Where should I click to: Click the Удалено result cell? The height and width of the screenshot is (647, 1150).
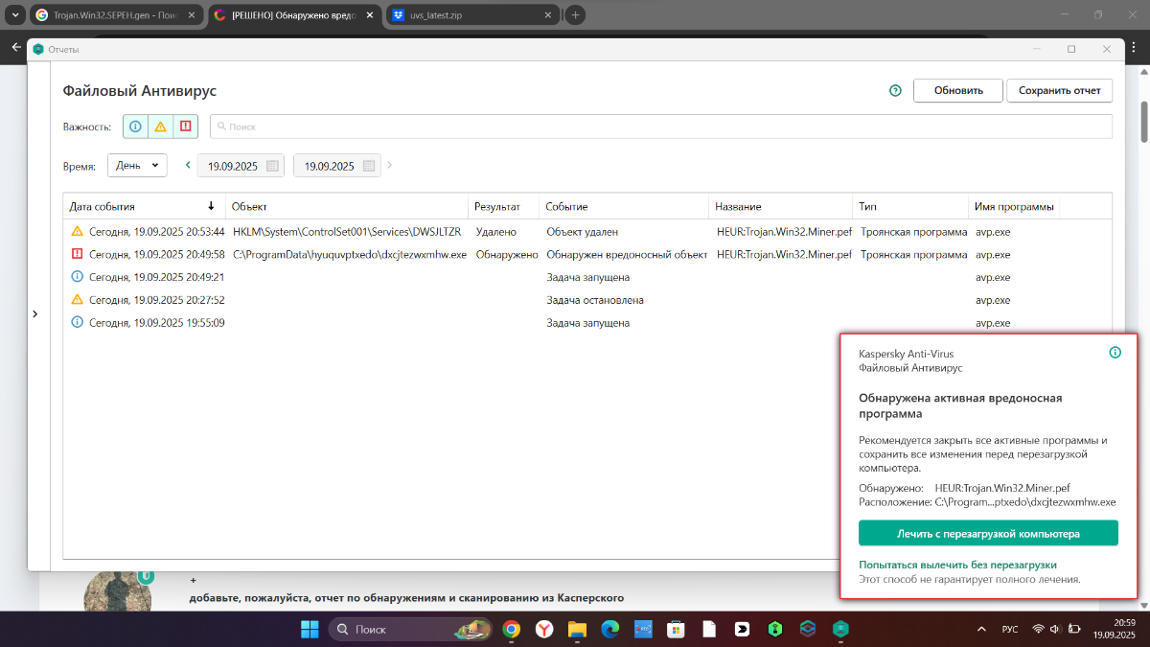[495, 231]
